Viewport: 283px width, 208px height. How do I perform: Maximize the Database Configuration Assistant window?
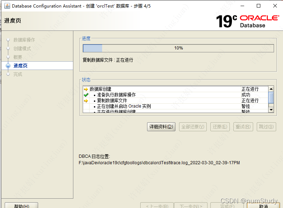259,6
